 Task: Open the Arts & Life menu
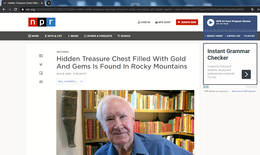(53, 36)
